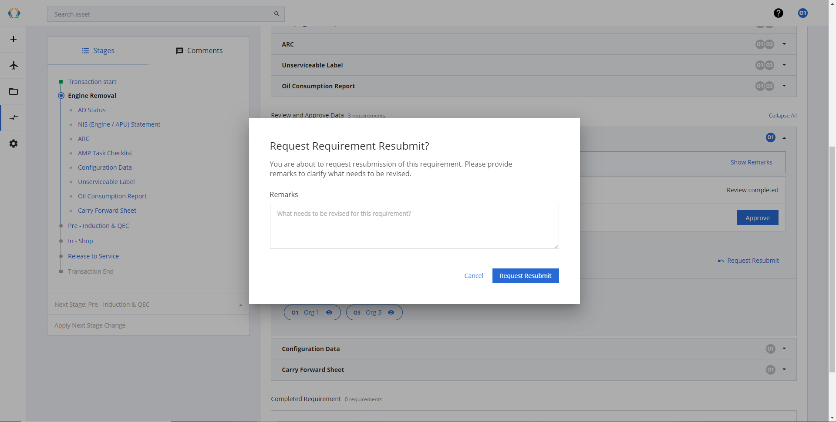836x422 pixels.
Task: Open Configuration Data in stages tree
Action: pyautogui.click(x=104, y=167)
